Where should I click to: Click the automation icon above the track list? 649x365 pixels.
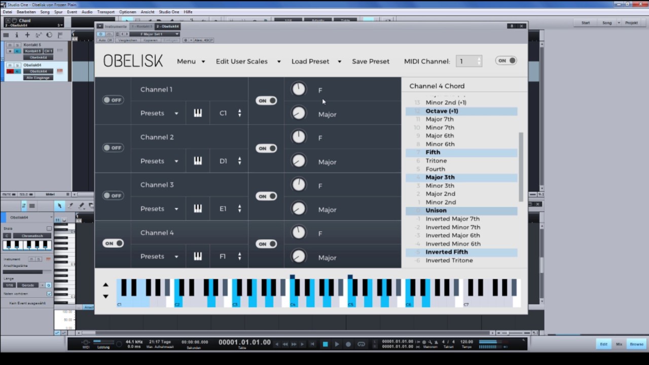coord(38,35)
